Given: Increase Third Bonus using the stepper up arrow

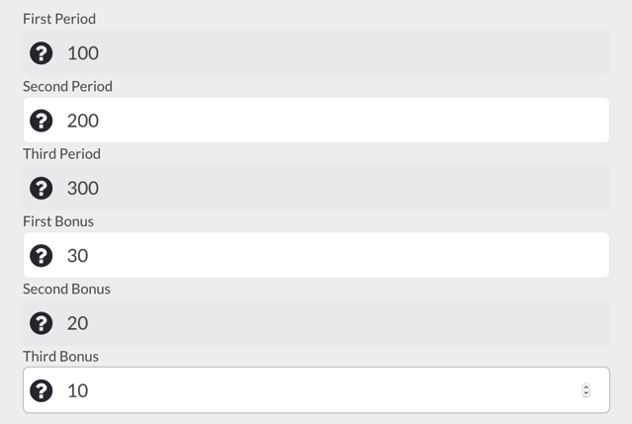Looking at the screenshot, I should point(587,387).
